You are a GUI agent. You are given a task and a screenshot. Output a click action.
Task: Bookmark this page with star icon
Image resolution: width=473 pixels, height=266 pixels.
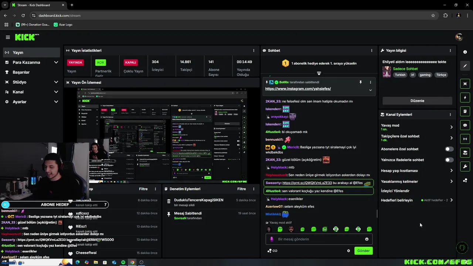[x=433, y=16]
